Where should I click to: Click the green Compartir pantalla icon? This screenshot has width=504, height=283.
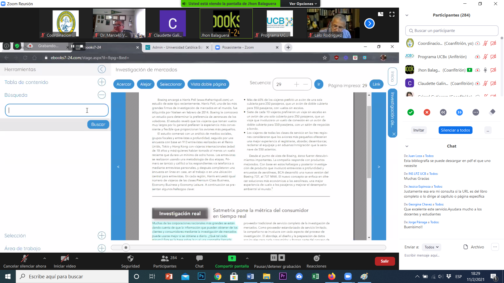(x=232, y=258)
